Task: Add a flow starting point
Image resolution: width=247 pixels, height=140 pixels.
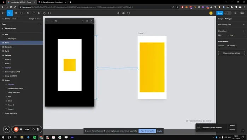Action: point(244,25)
